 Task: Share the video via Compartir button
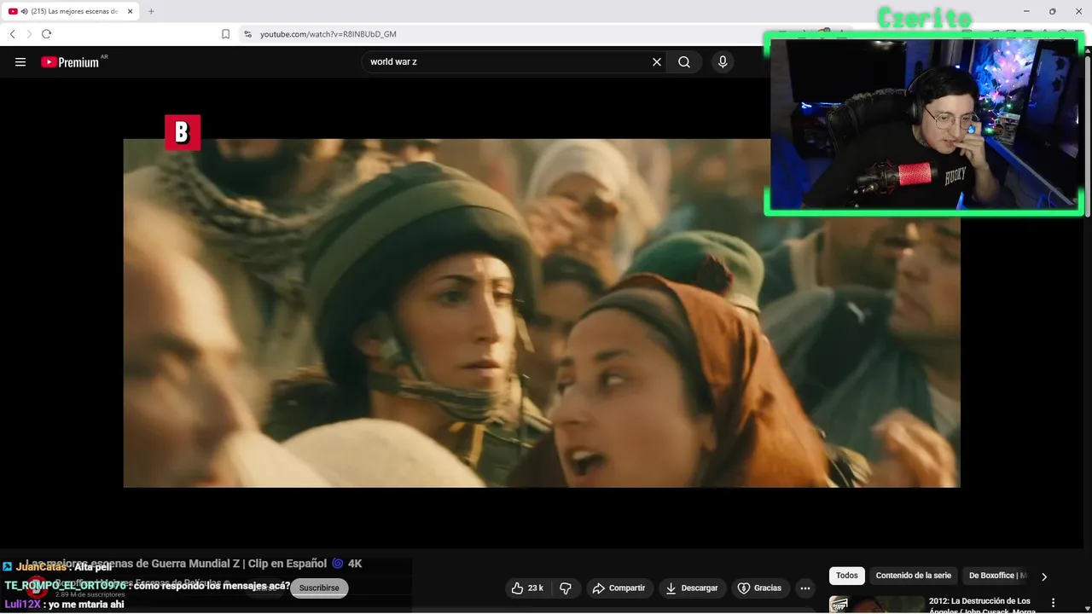619,588
